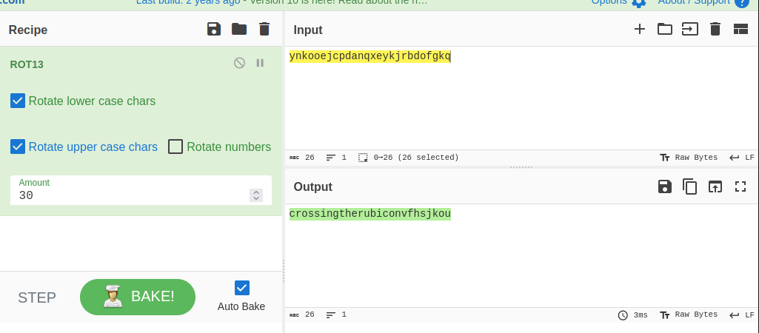Disable the ROT13 operation
This screenshot has height=333, width=759.
[x=239, y=63]
